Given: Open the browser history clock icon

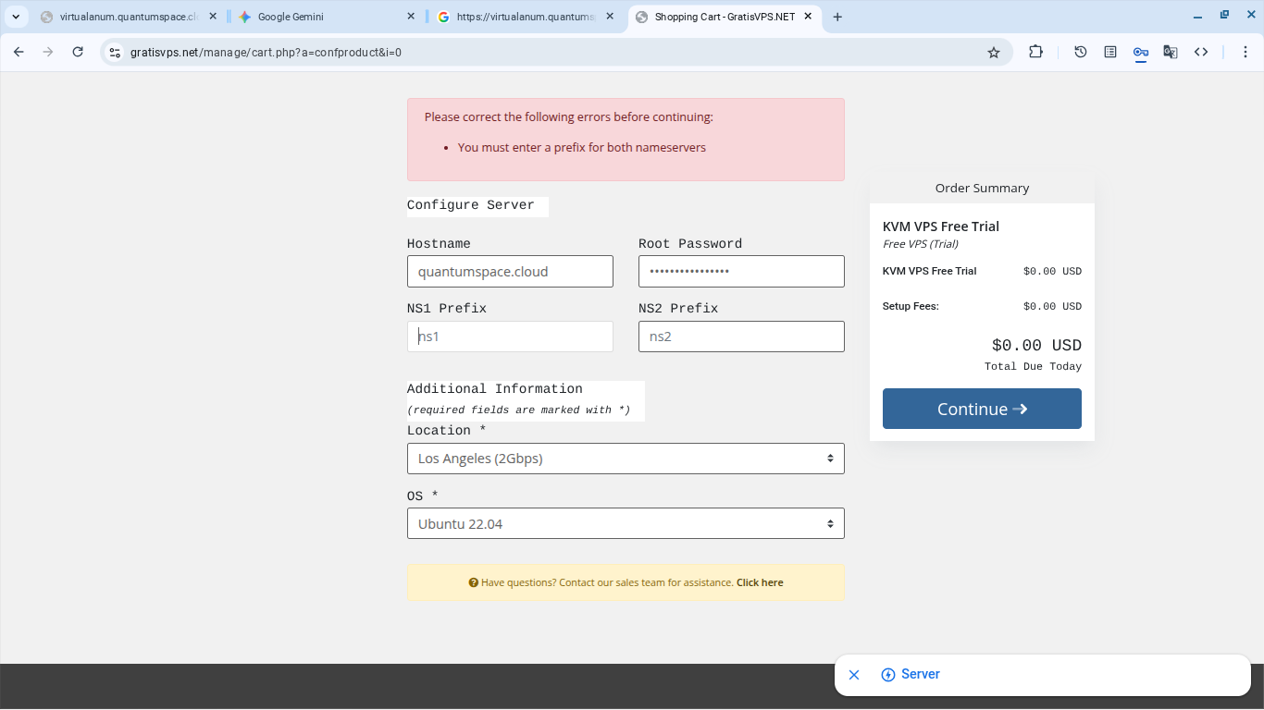Looking at the screenshot, I should (1080, 53).
